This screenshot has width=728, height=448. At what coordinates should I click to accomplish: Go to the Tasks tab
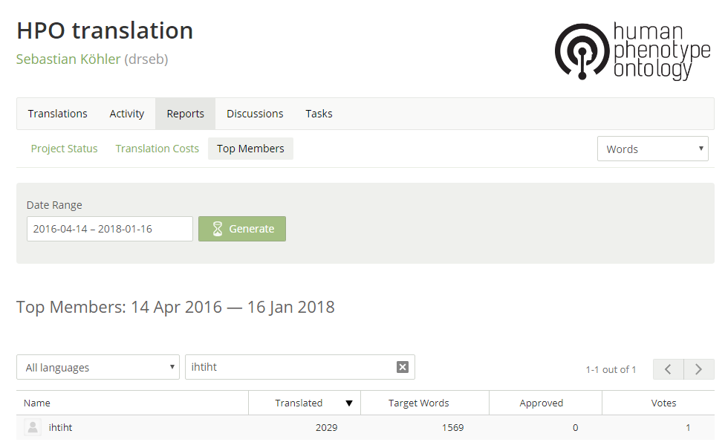pyautogui.click(x=319, y=114)
